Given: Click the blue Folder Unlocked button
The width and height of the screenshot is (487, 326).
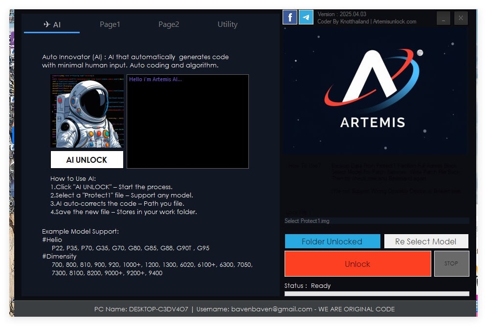Looking at the screenshot, I should (x=332, y=241).
